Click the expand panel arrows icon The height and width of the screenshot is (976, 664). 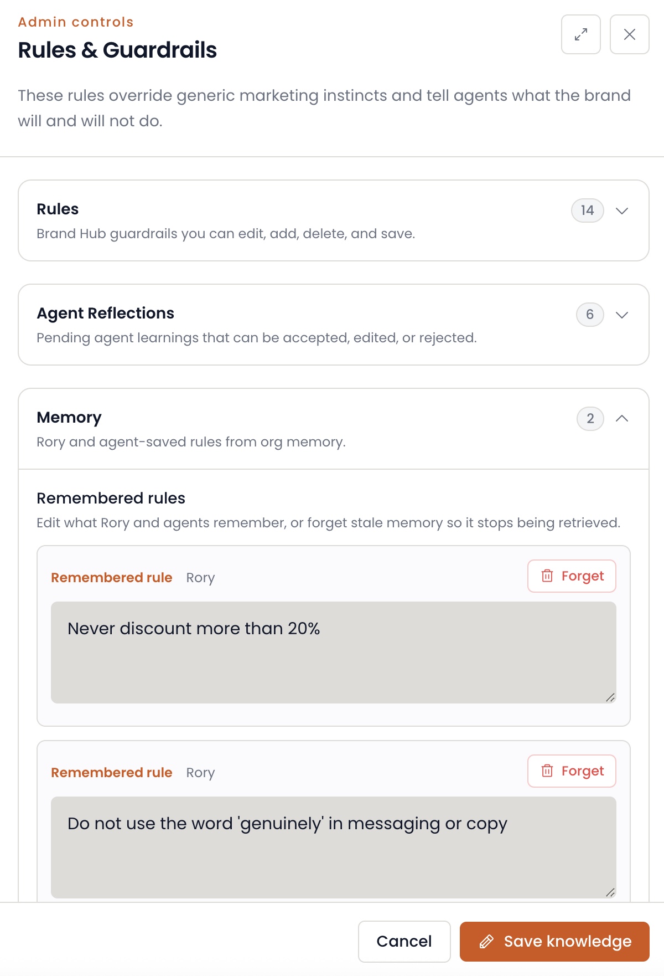click(x=580, y=34)
